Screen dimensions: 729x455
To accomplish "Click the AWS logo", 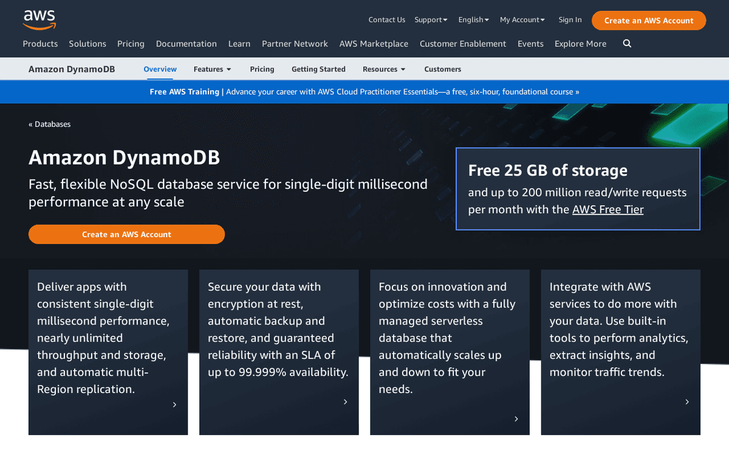I will pyautogui.click(x=39, y=19).
